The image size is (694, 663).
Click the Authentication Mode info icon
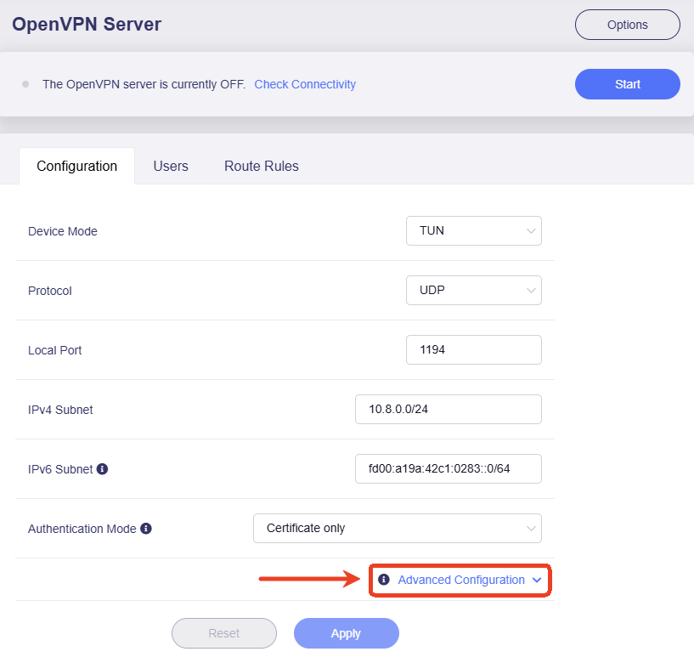(146, 529)
